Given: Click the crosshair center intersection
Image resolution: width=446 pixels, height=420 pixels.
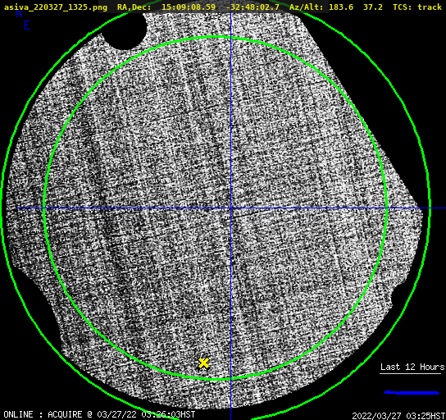Looking at the screenshot, I should (230, 208).
